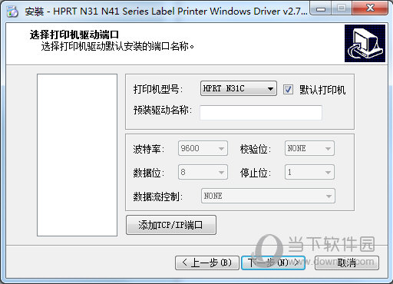Go back with 上一步(B) button

click(207, 263)
